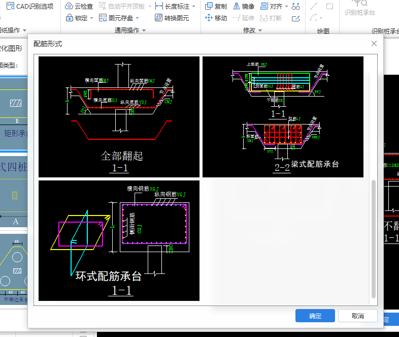Screen dimensions: 399x337
Task: Select 自动平齐顶板 tool
Action: [122, 6]
